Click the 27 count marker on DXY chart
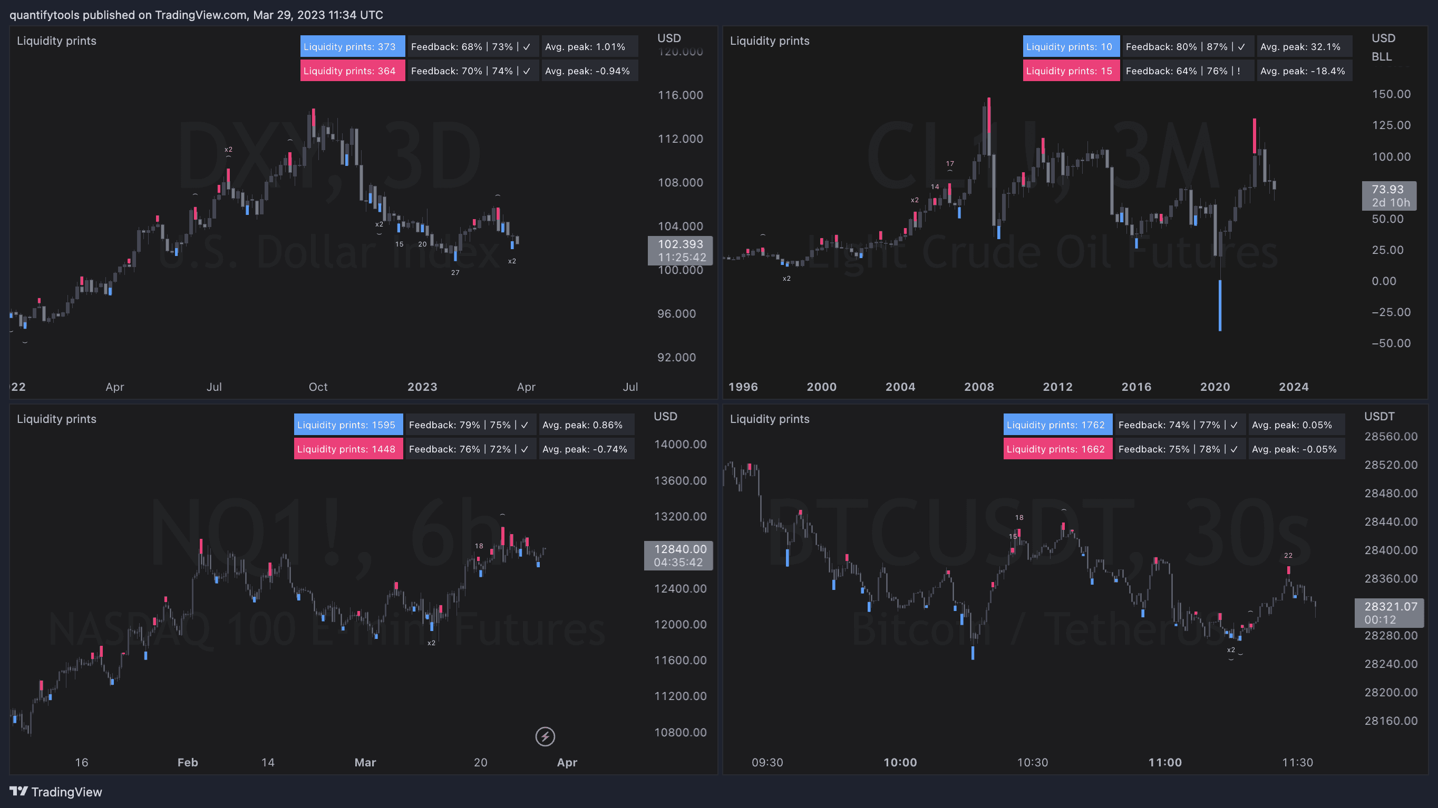The width and height of the screenshot is (1438, 808). tap(455, 273)
